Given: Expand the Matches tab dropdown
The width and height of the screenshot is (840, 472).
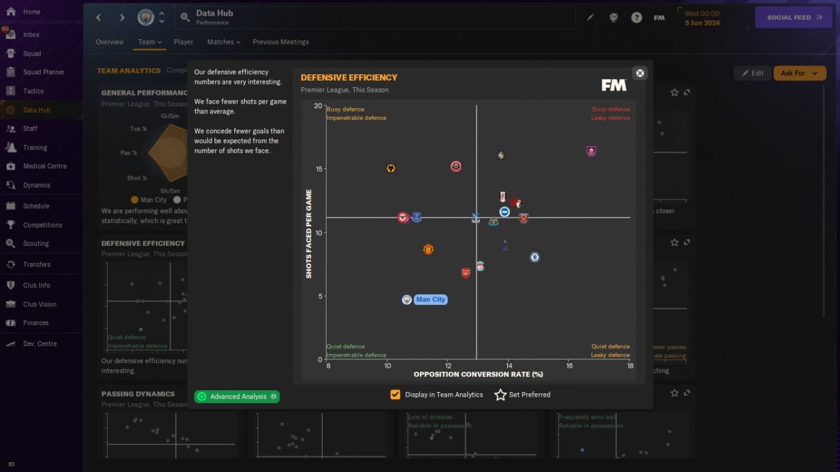Looking at the screenshot, I should [224, 42].
